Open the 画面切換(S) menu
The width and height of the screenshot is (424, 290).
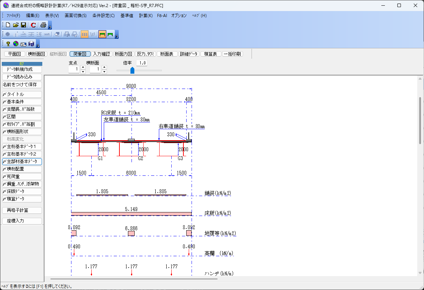pos(75,16)
